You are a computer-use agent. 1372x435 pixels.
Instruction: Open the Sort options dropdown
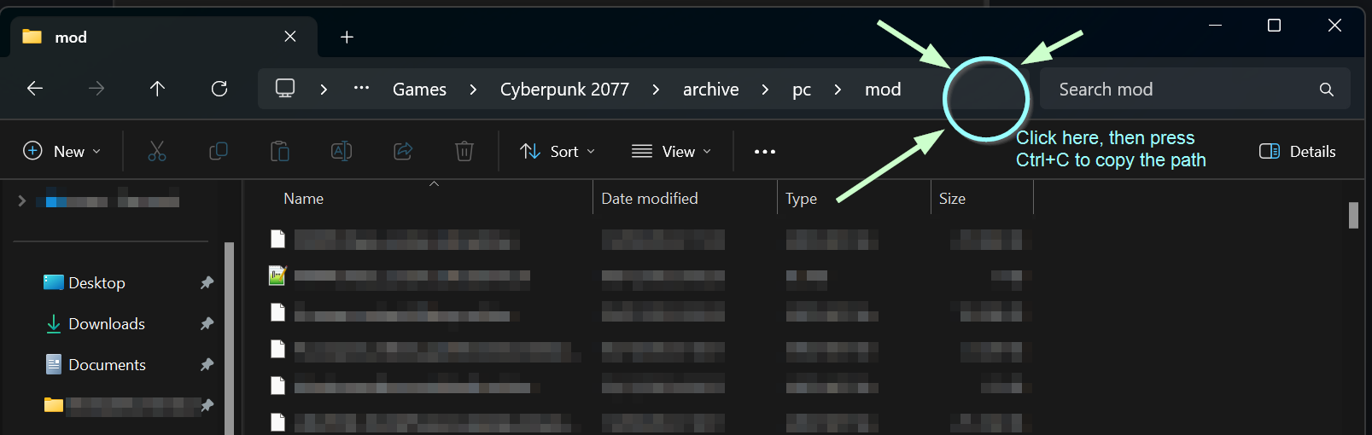coord(558,152)
